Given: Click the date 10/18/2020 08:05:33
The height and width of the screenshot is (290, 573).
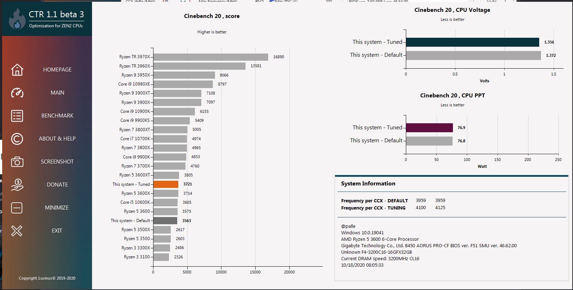Looking at the screenshot, I should pos(362,265).
